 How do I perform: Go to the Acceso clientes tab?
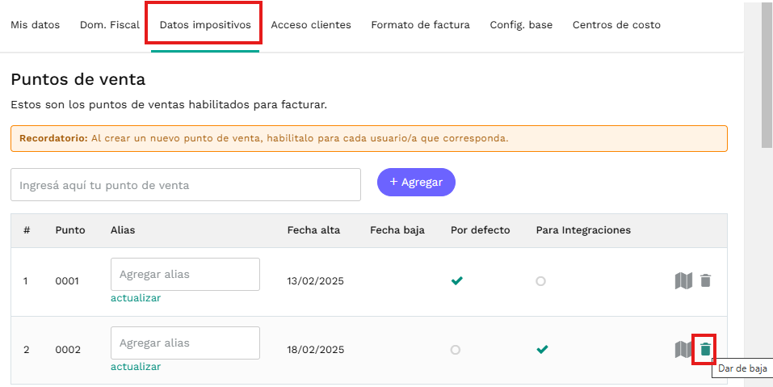(x=311, y=25)
